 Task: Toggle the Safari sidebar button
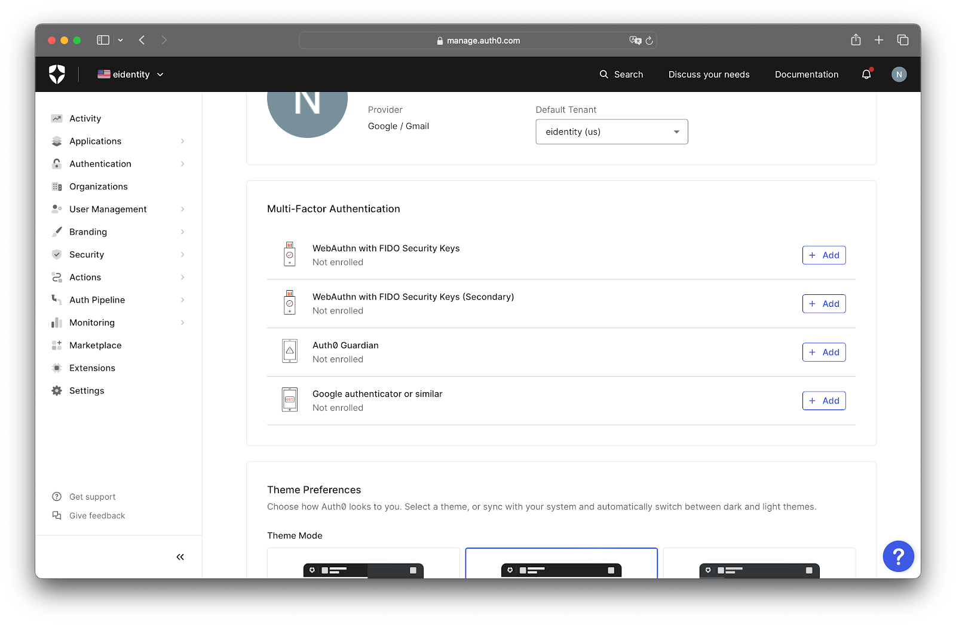tap(103, 40)
